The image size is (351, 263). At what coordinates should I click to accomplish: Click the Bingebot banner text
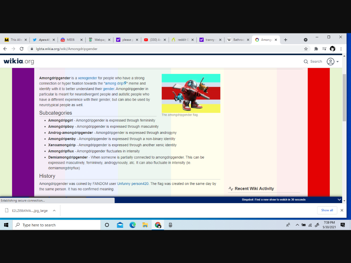coord(274,200)
